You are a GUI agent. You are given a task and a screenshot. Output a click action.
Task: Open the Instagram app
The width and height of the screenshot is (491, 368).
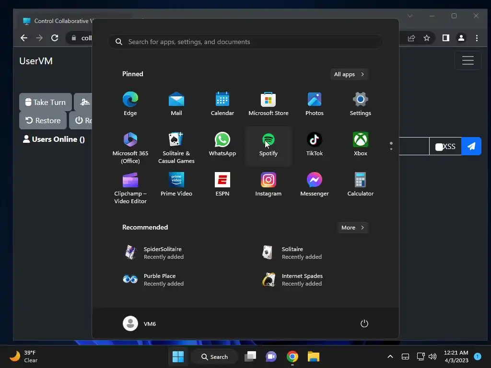pos(269,184)
